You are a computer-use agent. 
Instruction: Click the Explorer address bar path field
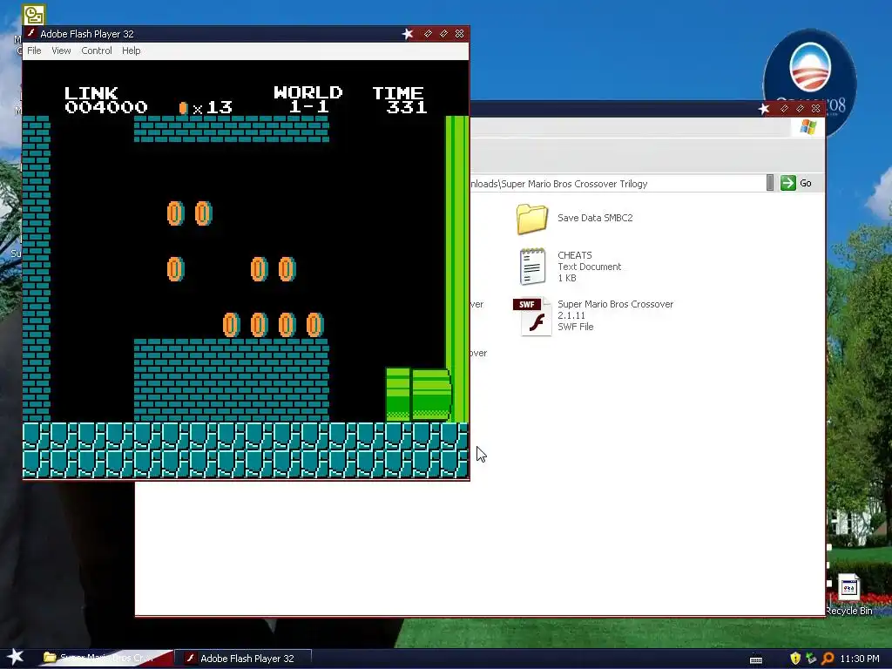coord(618,184)
